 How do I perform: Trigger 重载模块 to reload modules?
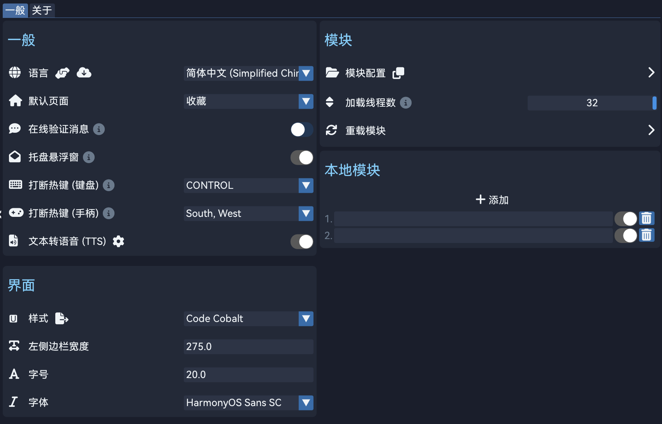click(651, 130)
